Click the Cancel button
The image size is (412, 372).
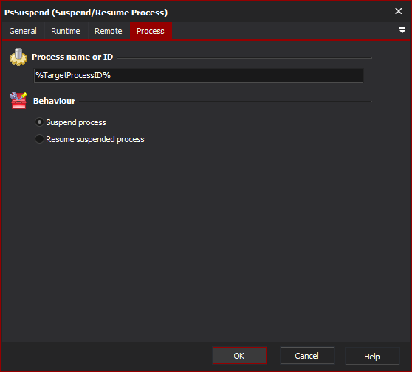tap(307, 356)
